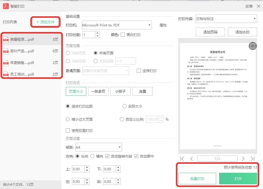Select 当前视图 radio option

tap(68, 61)
